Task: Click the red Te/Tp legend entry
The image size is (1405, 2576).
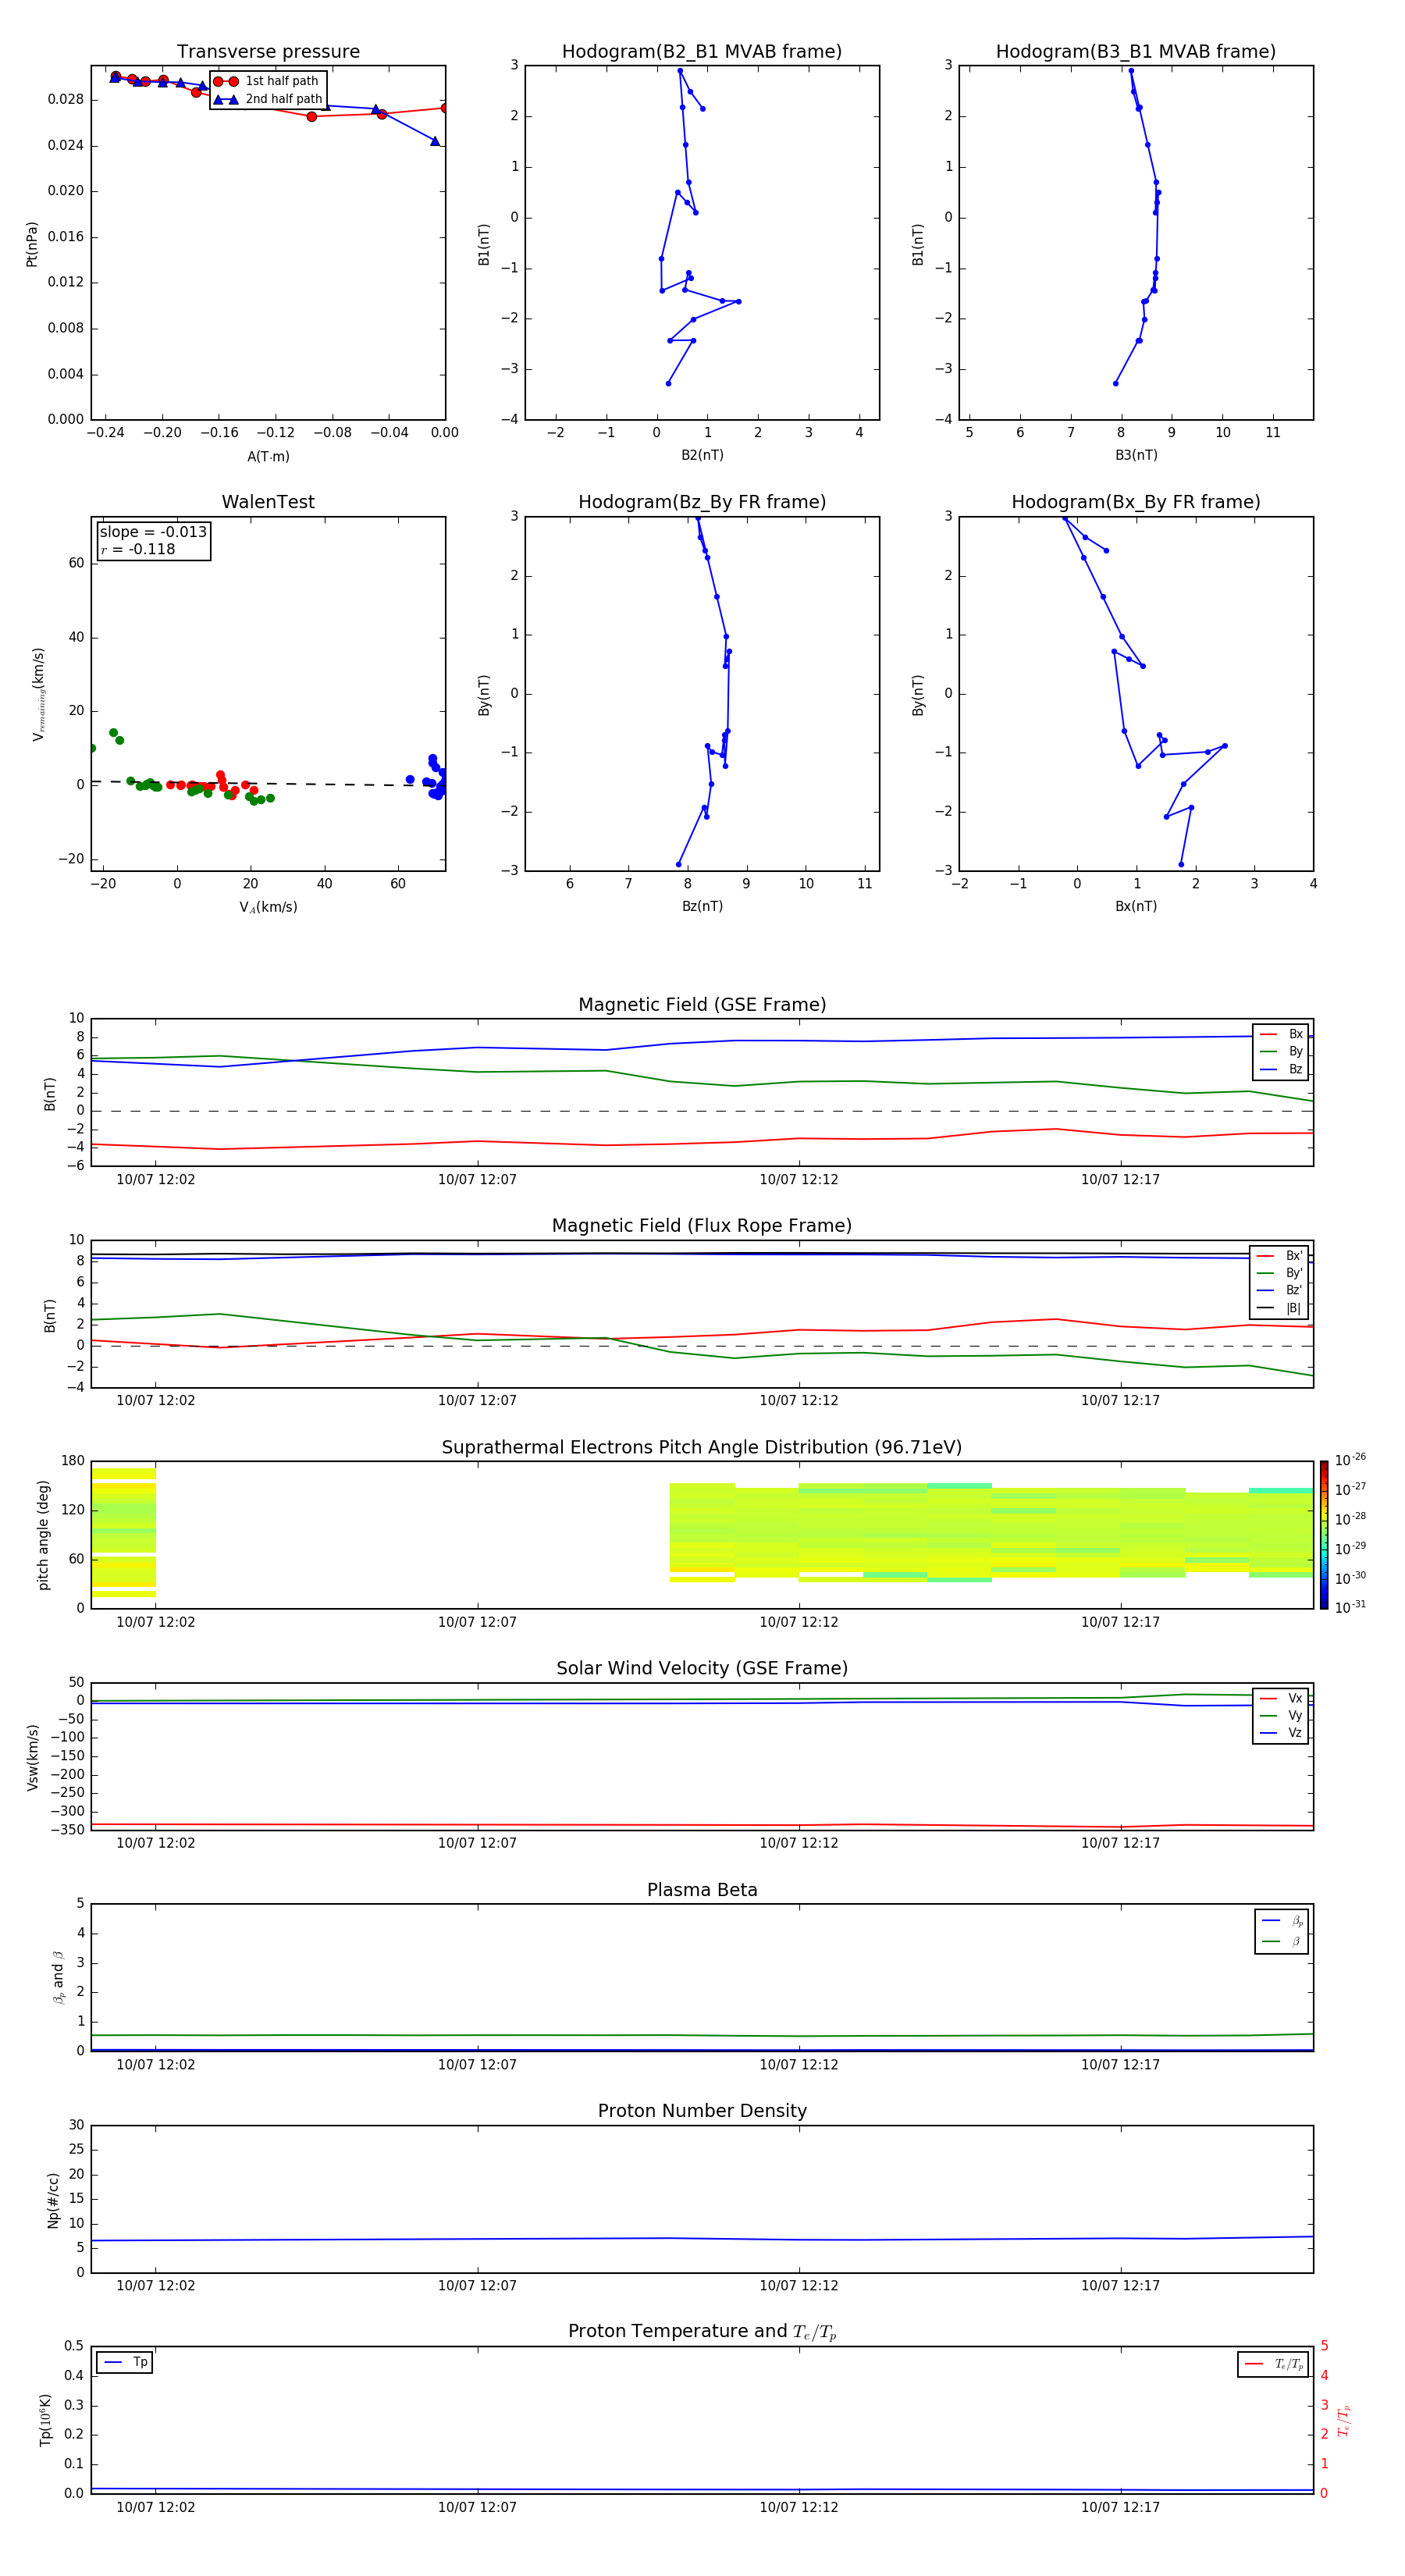Action: pos(1274,2364)
